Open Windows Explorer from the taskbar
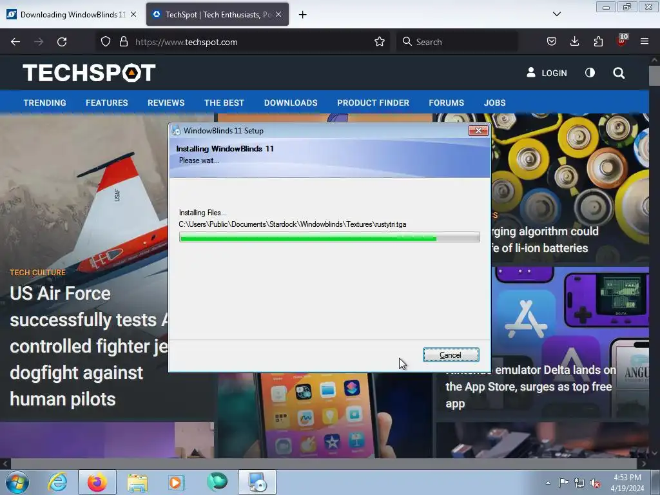The image size is (660, 495). [137, 482]
